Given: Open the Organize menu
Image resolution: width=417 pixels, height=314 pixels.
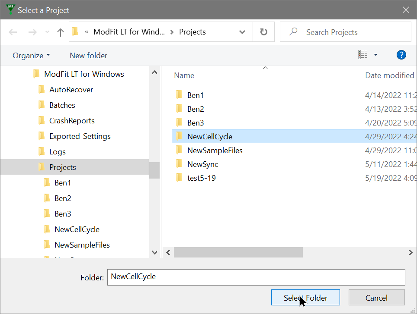Looking at the screenshot, I should click(31, 56).
